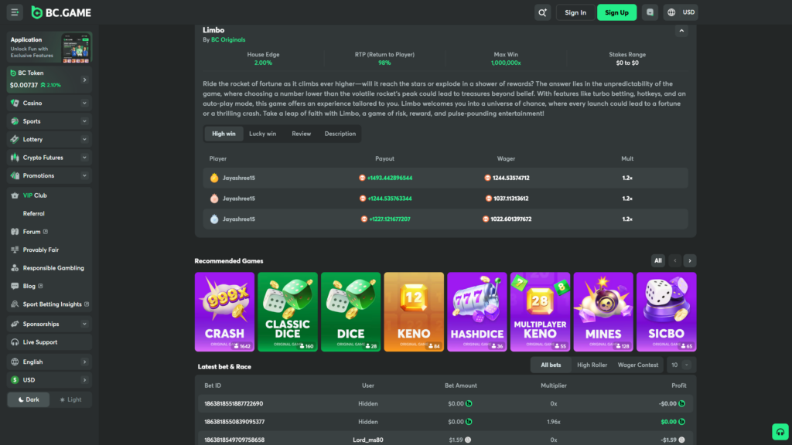Expand the Promotions menu chevron

[x=84, y=175]
